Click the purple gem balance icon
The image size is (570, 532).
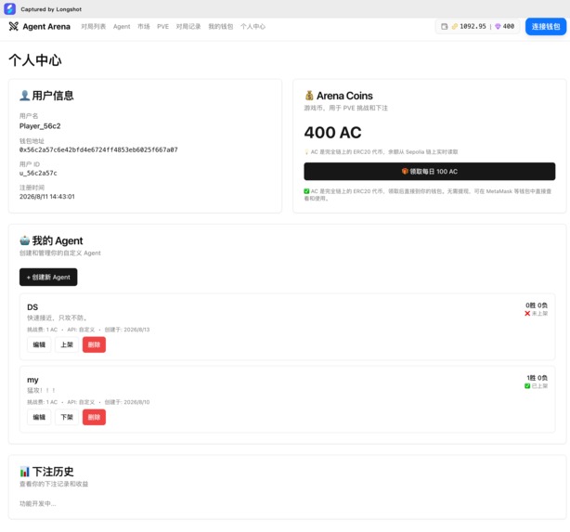click(x=498, y=26)
